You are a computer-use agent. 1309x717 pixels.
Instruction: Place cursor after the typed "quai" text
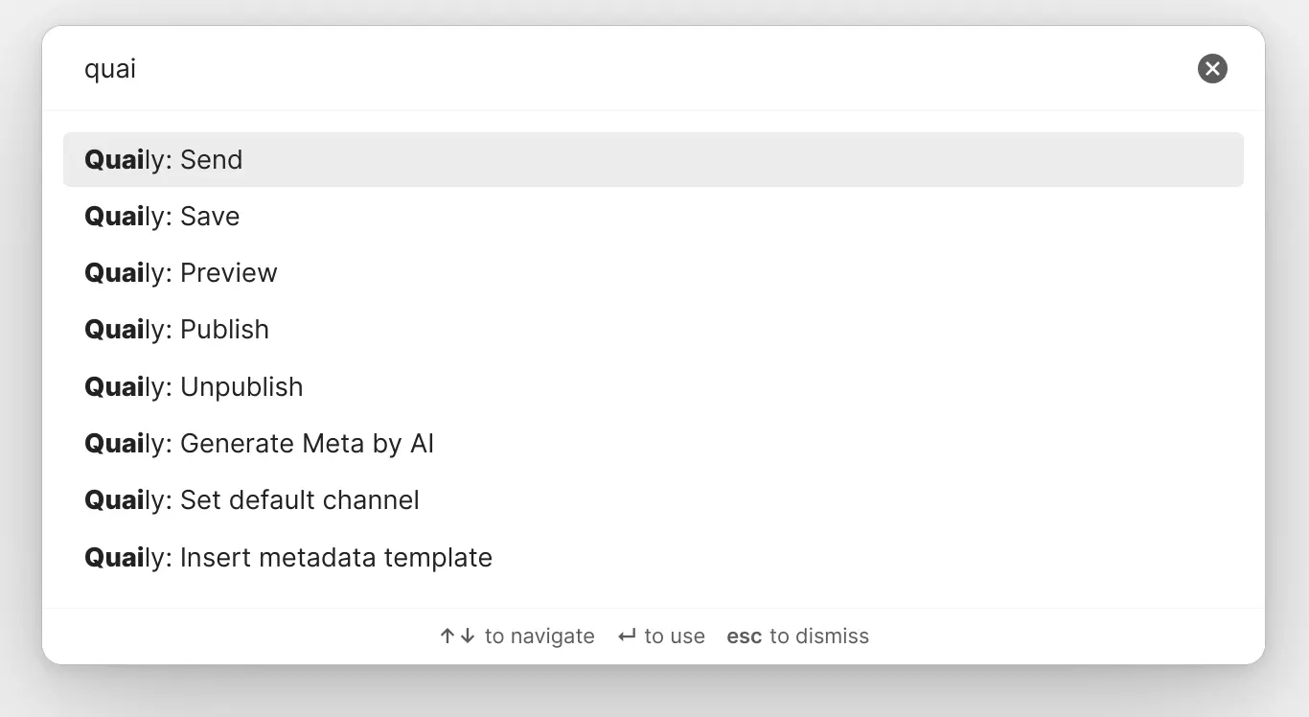138,69
